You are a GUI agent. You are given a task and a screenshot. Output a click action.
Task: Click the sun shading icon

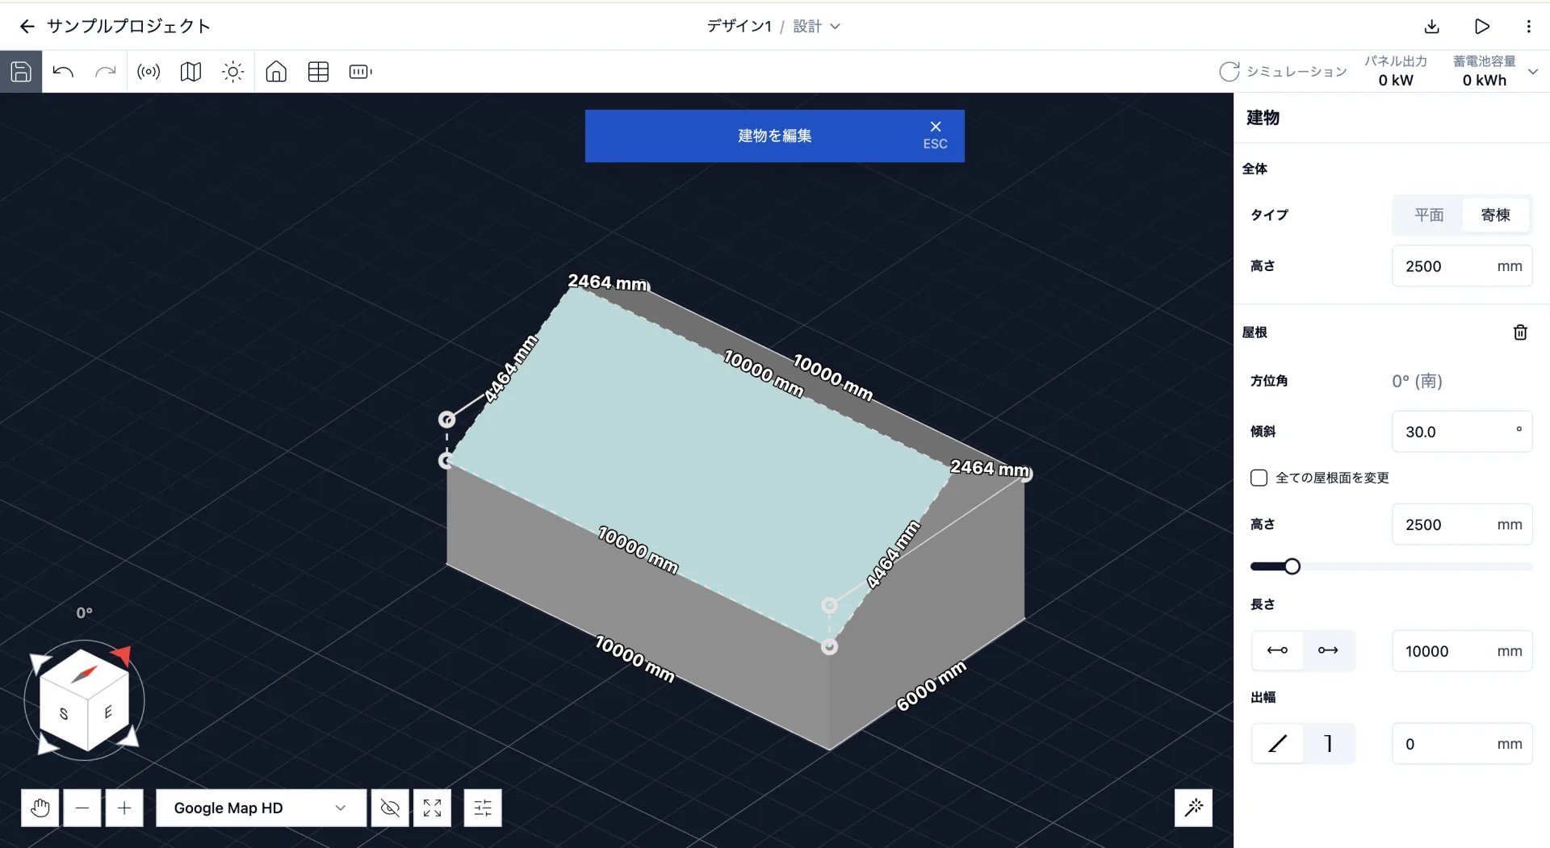pos(233,72)
